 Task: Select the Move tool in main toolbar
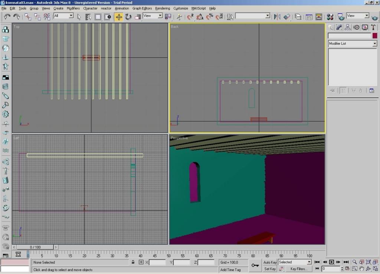pyautogui.click(x=119, y=17)
